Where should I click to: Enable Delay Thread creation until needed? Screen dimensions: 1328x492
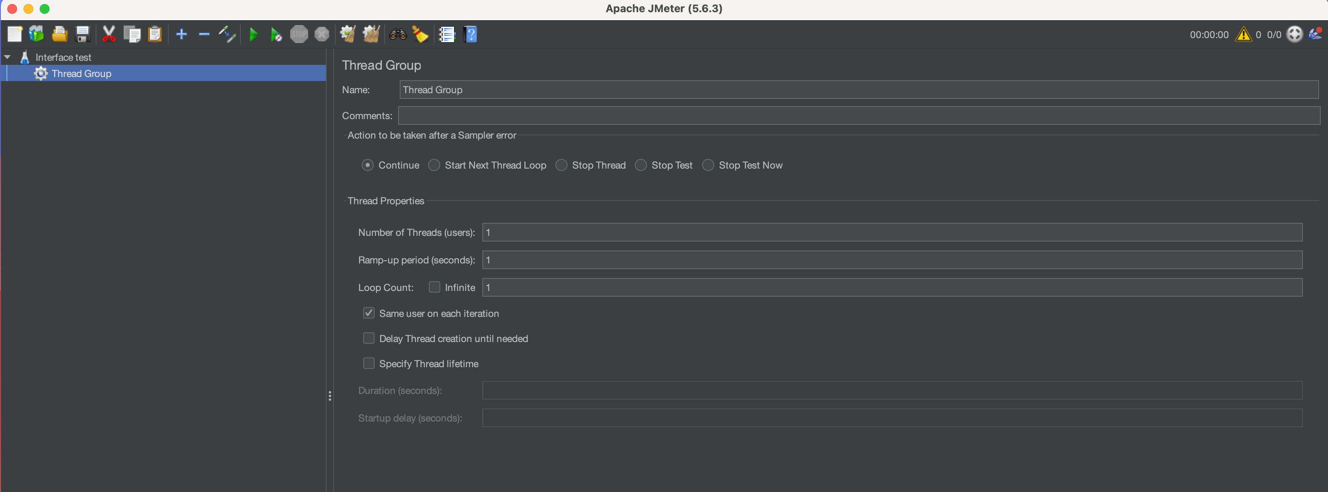pyautogui.click(x=368, y=338)
